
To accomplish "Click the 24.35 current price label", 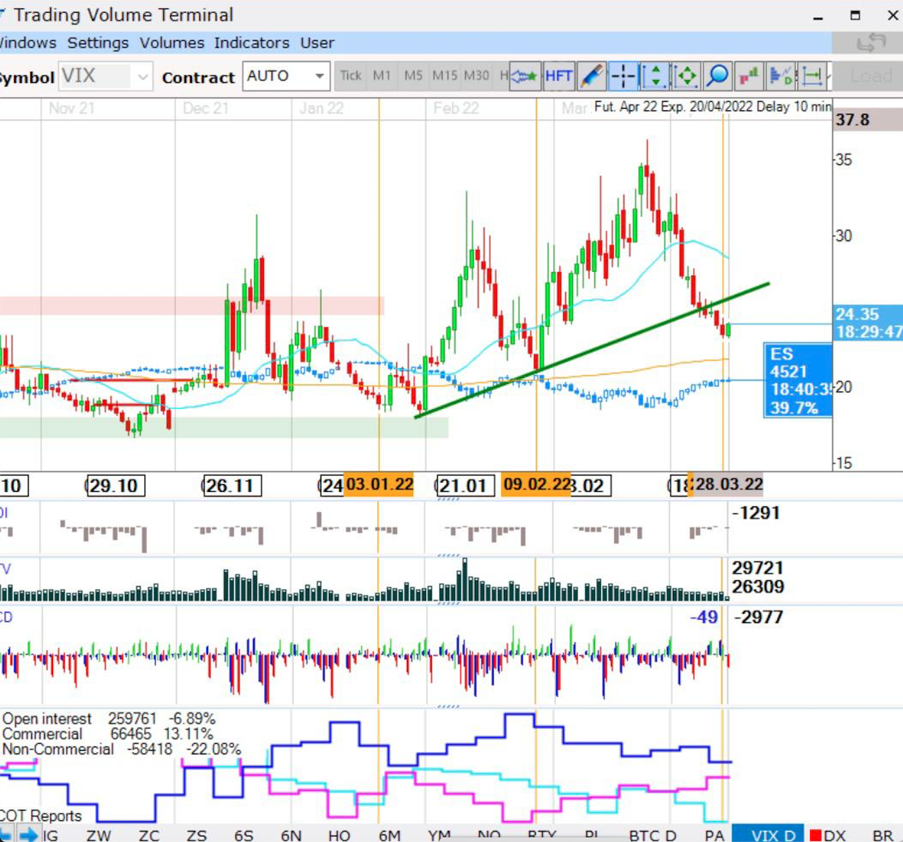I will click(x=868, y=323).
